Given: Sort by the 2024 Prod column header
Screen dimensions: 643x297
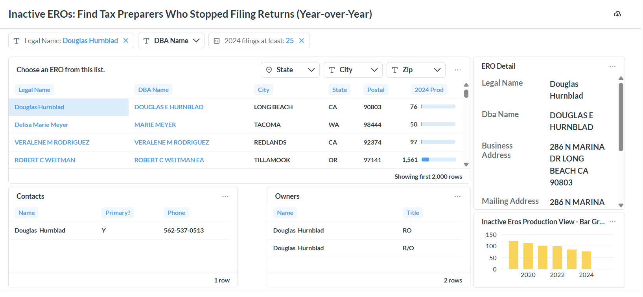Looking at the screenshot, I should (429, 90).
